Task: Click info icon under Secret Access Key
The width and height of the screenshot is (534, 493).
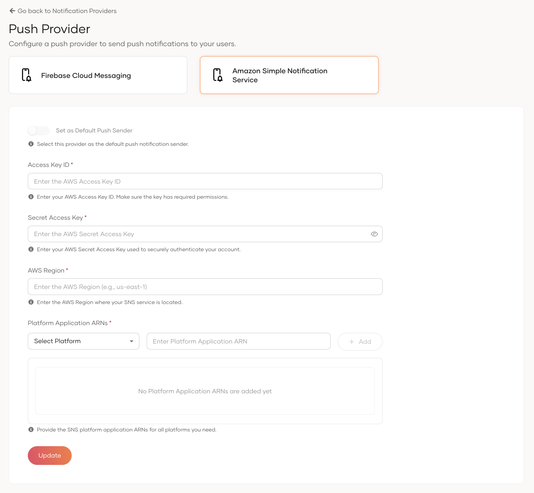Action: 31,249
